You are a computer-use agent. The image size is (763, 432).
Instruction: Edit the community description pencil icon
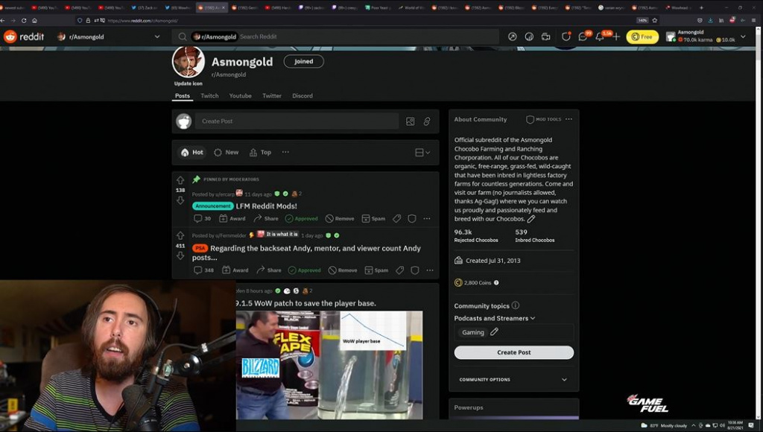531,219
